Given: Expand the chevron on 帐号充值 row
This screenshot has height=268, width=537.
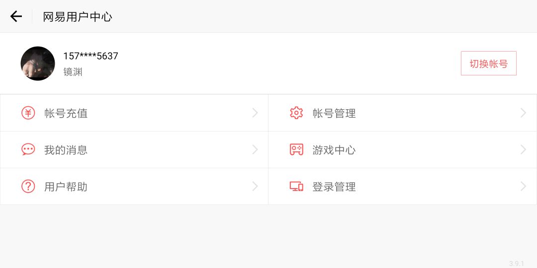Looking at the screenshot, I should pos(255,113).
